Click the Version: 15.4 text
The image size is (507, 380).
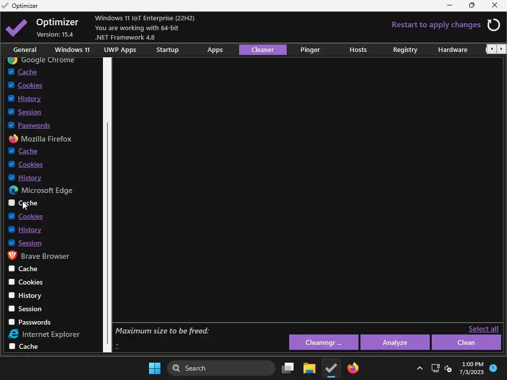[x=54, y=34]
